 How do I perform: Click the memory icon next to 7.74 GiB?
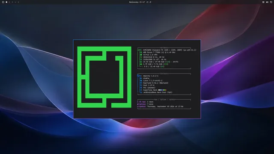[x=141, y=64]
